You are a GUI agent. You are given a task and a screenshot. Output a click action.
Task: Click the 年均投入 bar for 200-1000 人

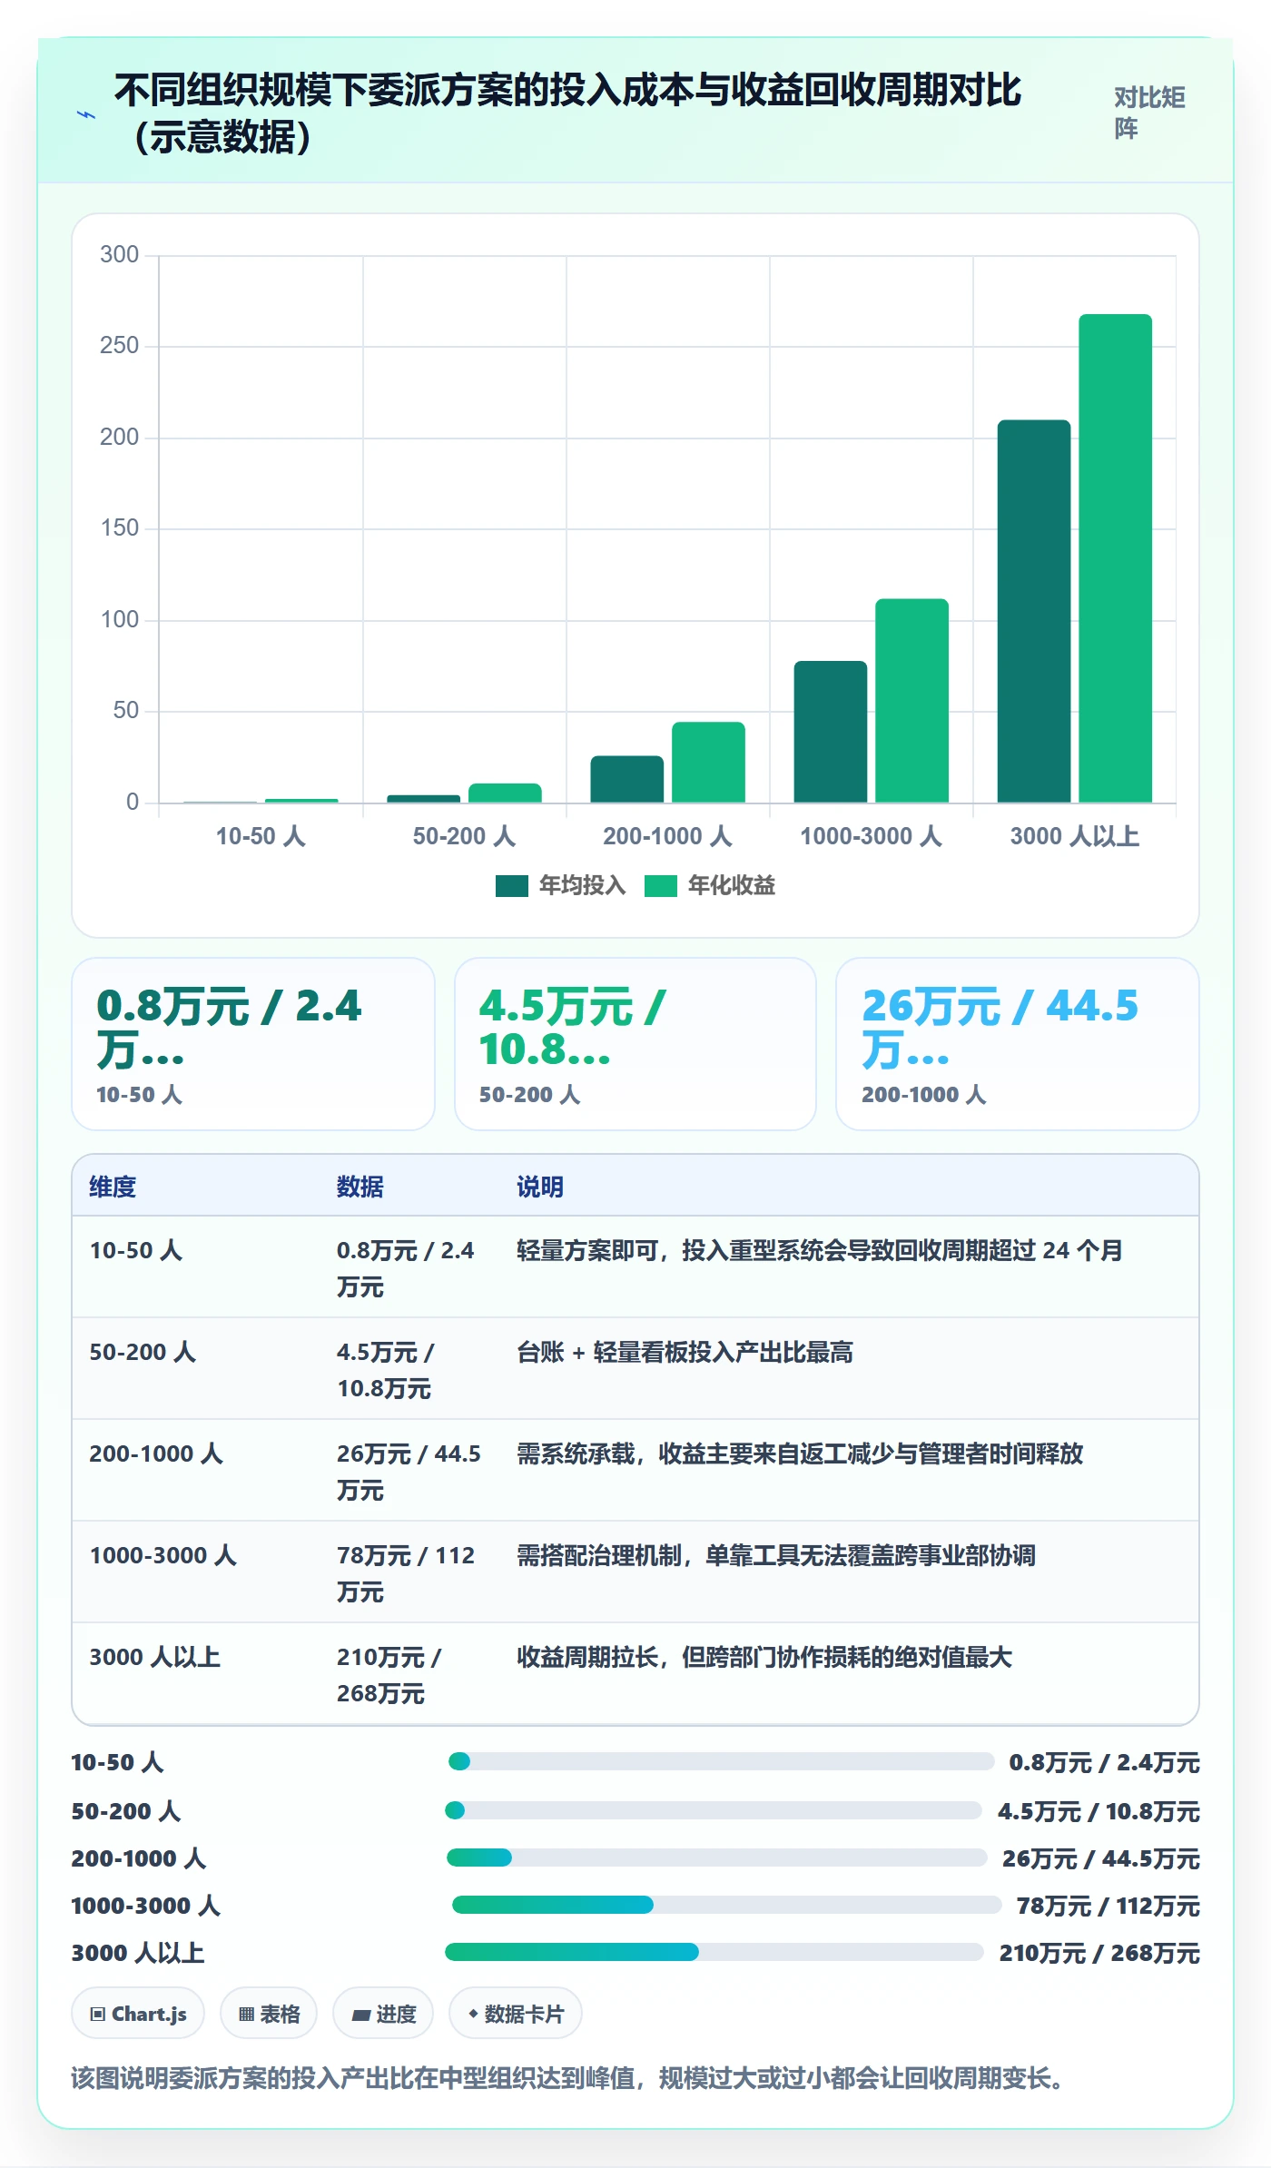tap(627, 779)
